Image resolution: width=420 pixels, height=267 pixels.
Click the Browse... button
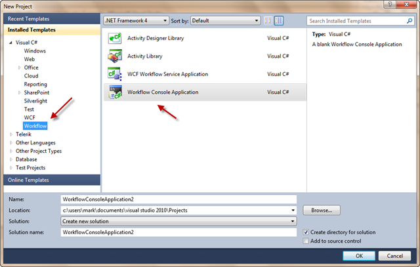point(322,210)
